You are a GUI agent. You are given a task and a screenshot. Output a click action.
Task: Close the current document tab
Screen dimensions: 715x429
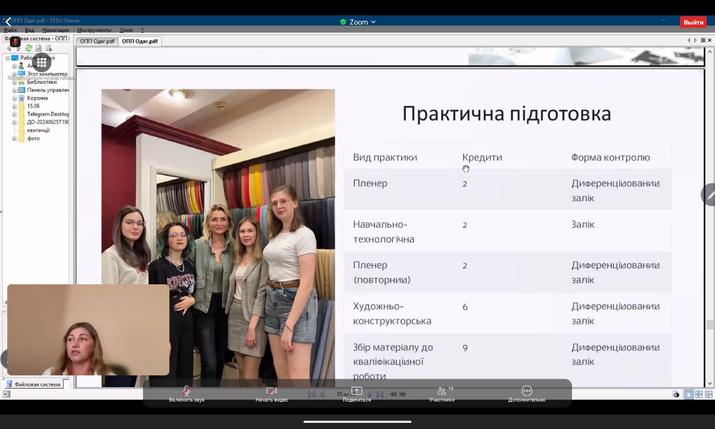(x=710, y=40)
